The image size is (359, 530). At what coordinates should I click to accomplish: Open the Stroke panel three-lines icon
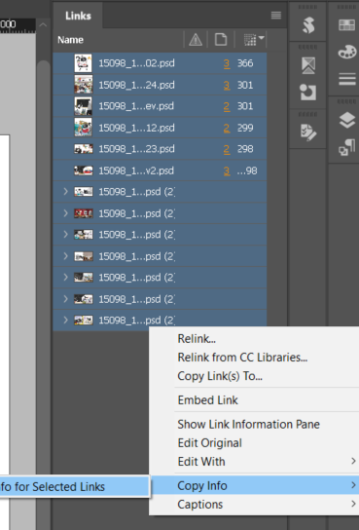[x=347, y=80]
